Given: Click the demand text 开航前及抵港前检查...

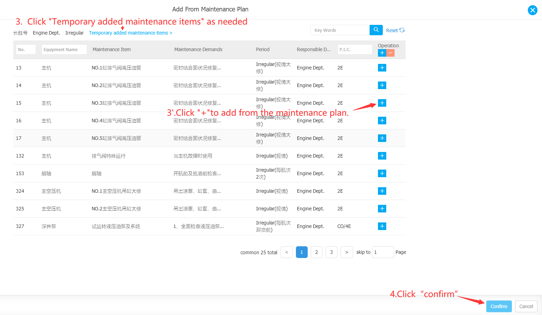Looking at the screenshot, I should click(x=197, y=173).
